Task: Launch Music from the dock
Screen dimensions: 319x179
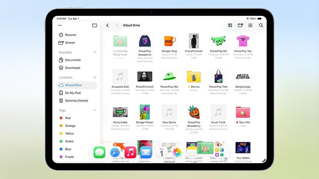Action: [130, 152]
